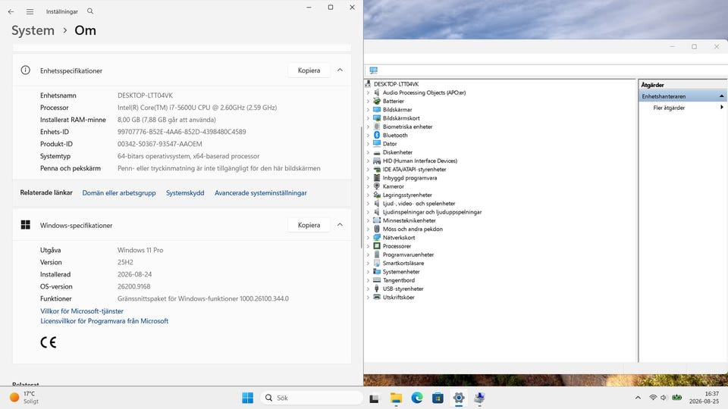Select the Lagringsstyrenheter tree row
The width and height of the screenshot is (728, 409).
tap(407, 195)
